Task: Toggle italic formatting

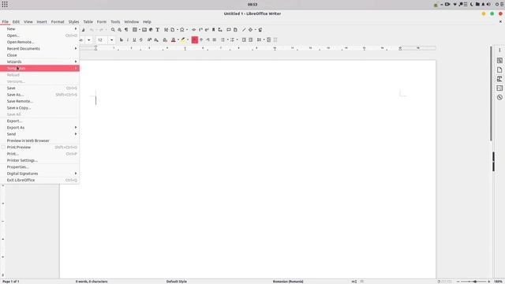Action: 128,39
